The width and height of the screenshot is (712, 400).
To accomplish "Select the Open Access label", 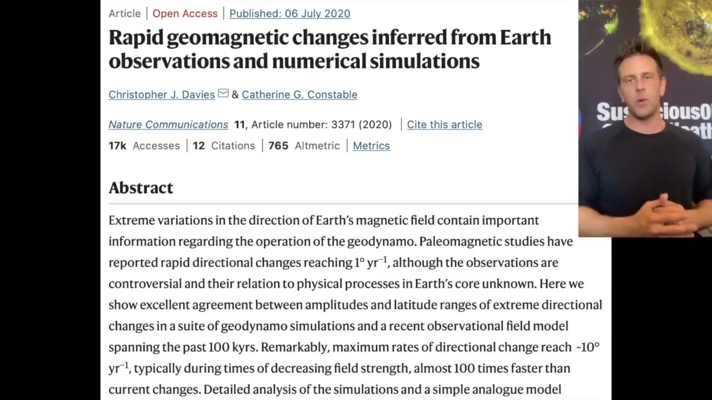I will (185, 13).
